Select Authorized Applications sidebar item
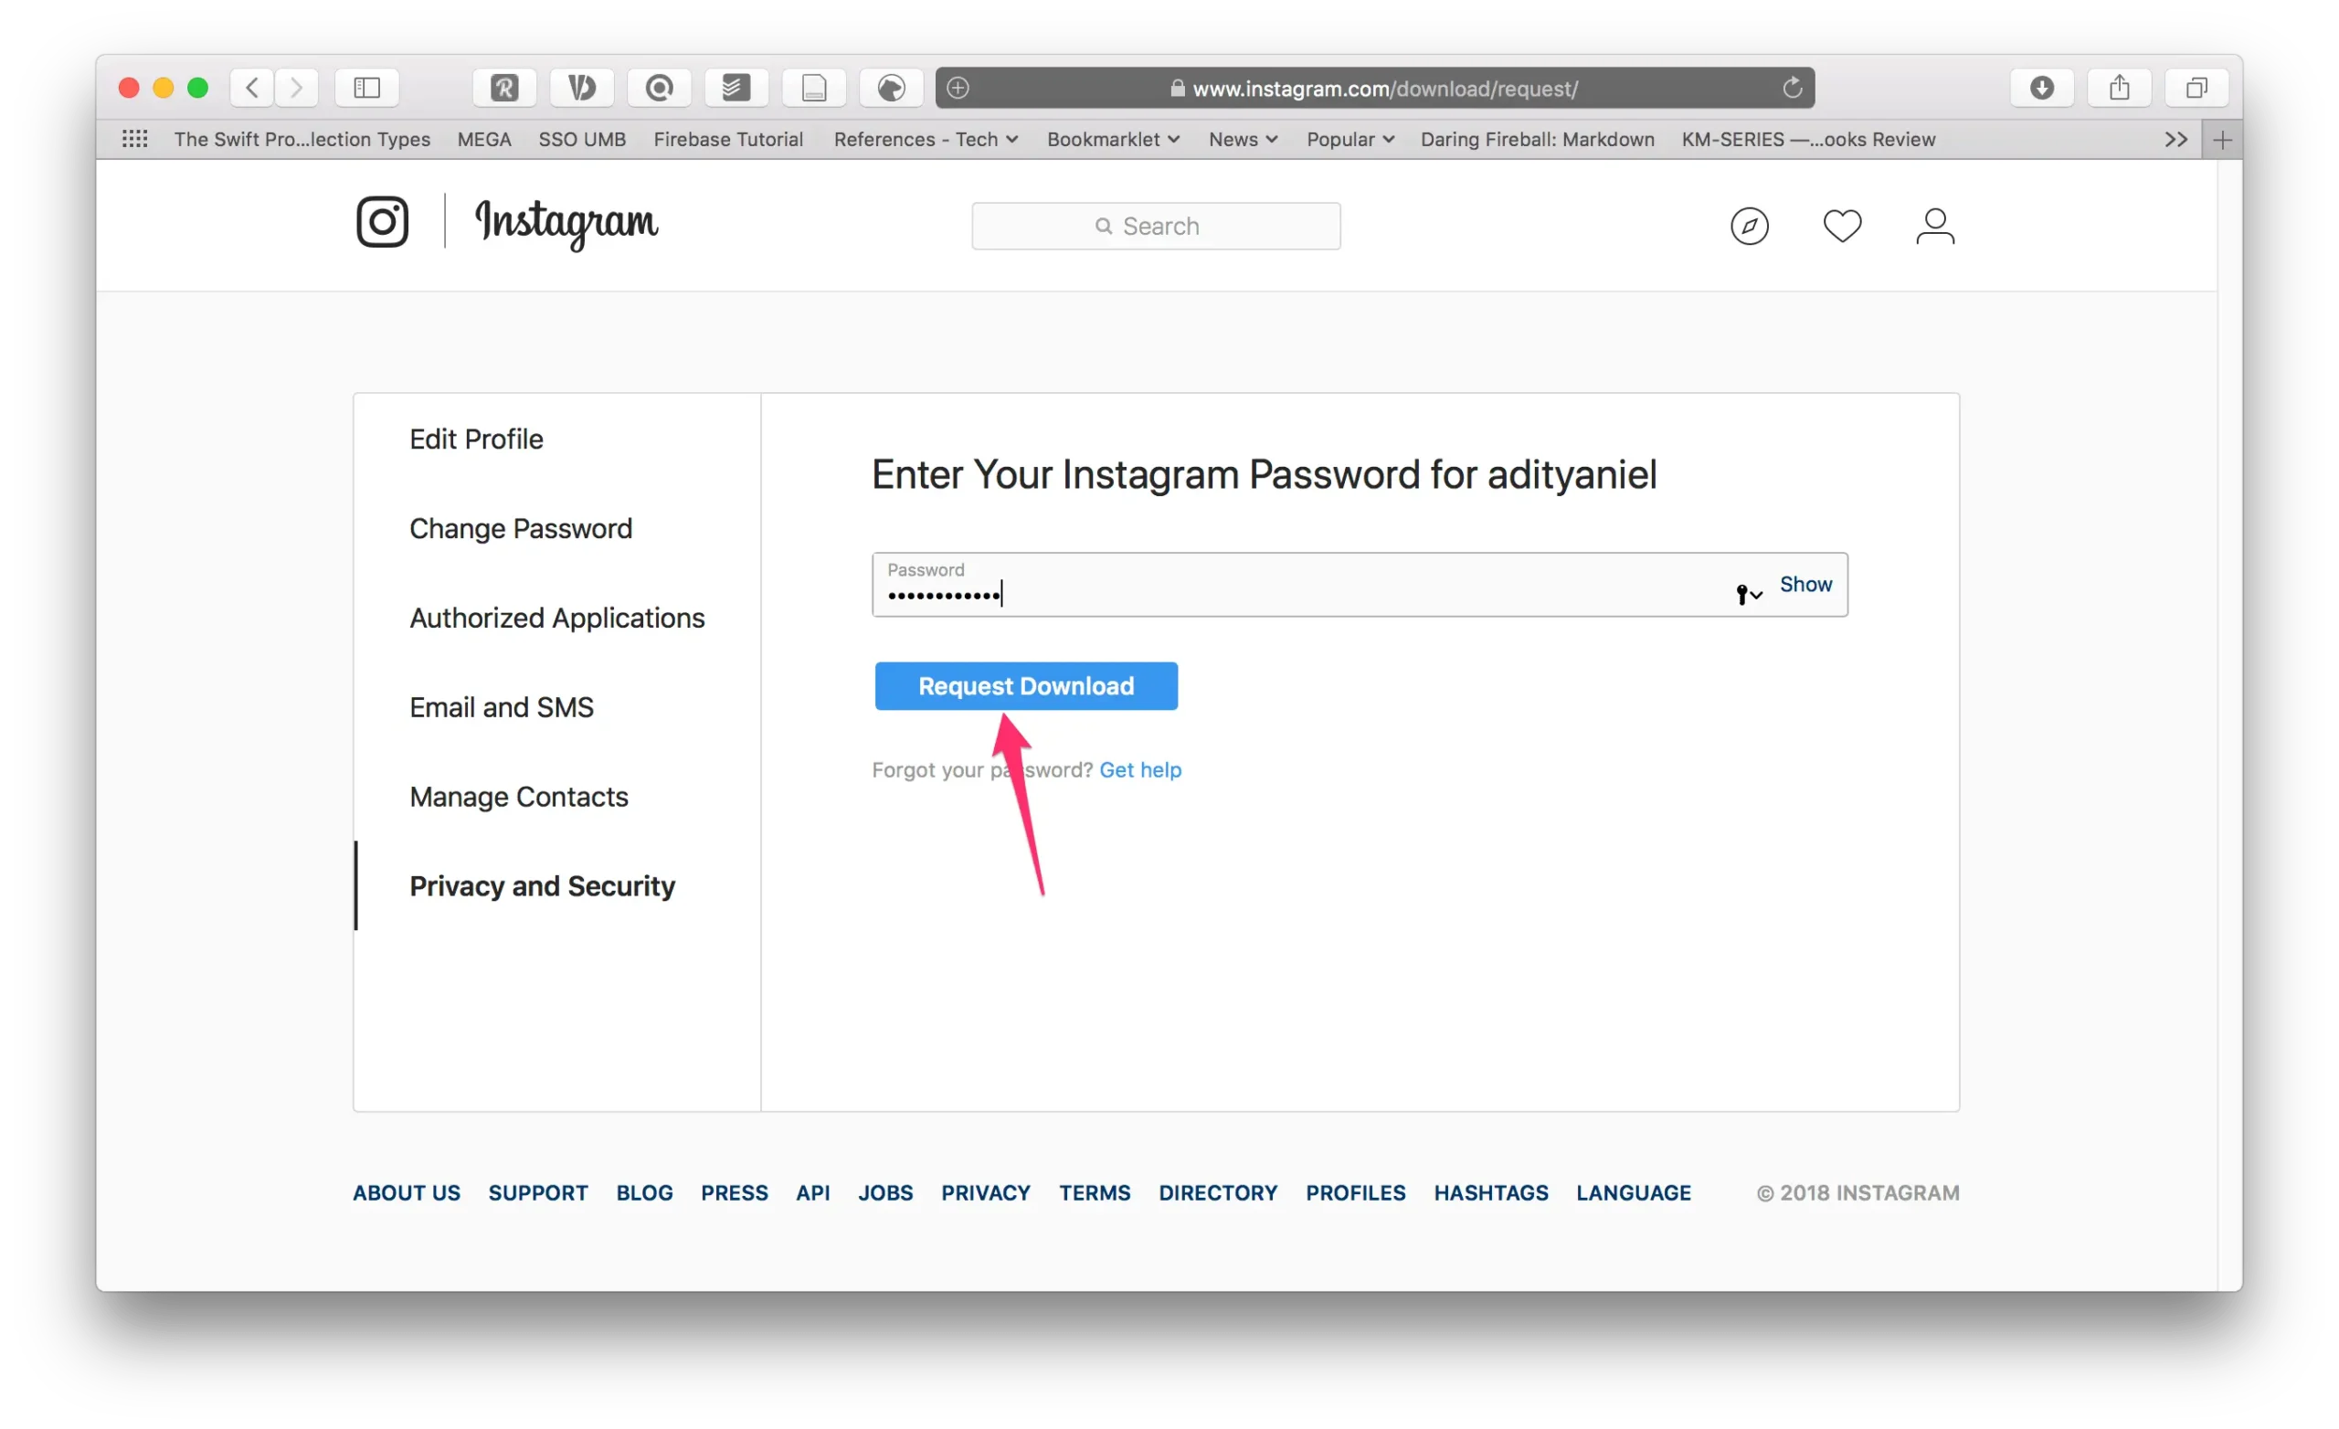 556,617
